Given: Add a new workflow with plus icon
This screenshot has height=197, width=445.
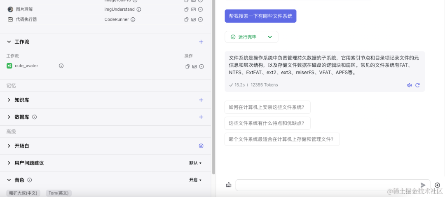Looking at the screenshot, I should click(201, 42).
